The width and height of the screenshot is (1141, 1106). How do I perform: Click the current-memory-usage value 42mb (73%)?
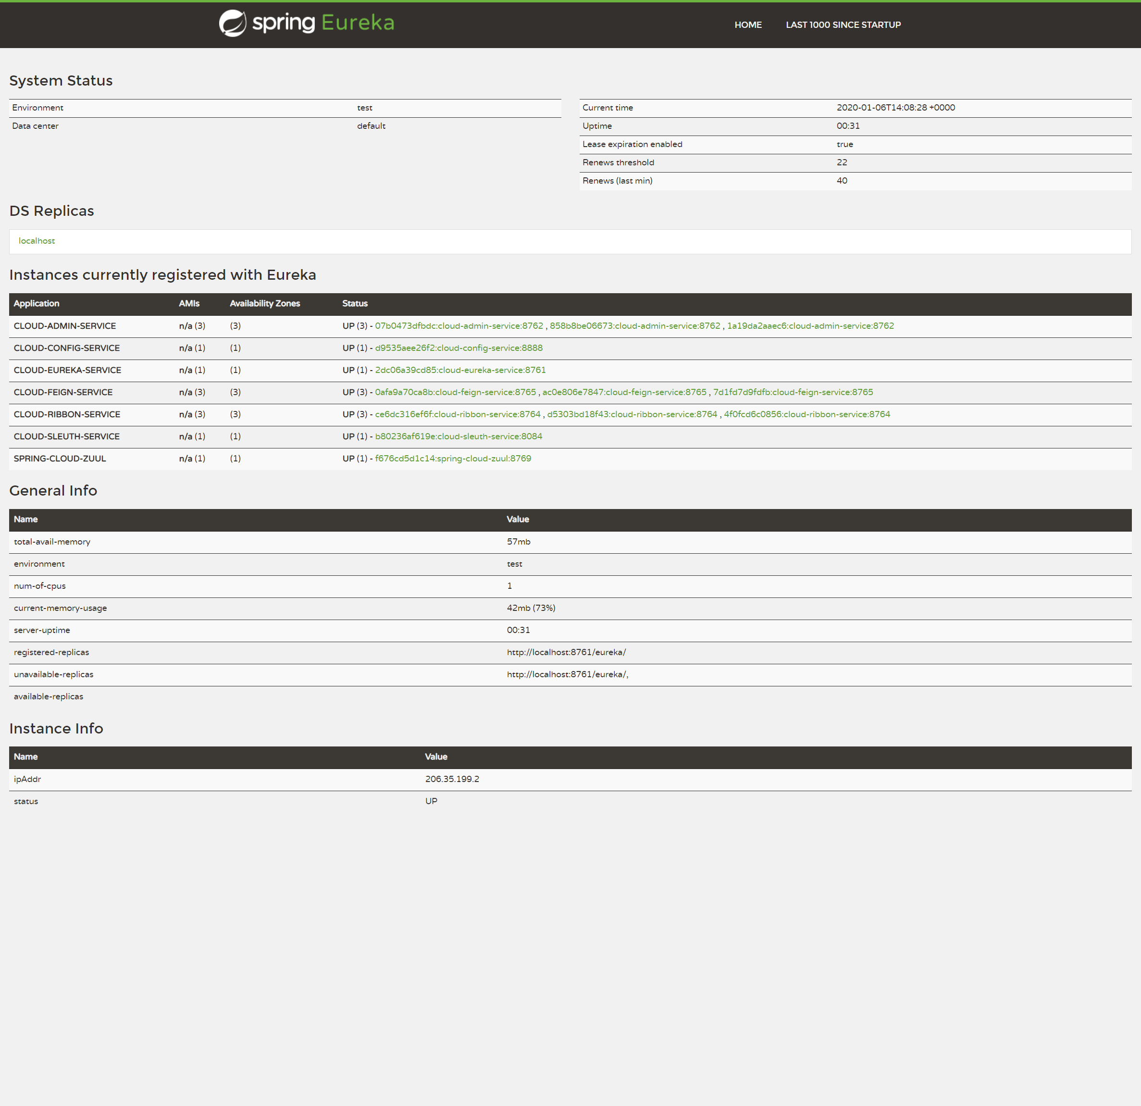click(531, 609)
